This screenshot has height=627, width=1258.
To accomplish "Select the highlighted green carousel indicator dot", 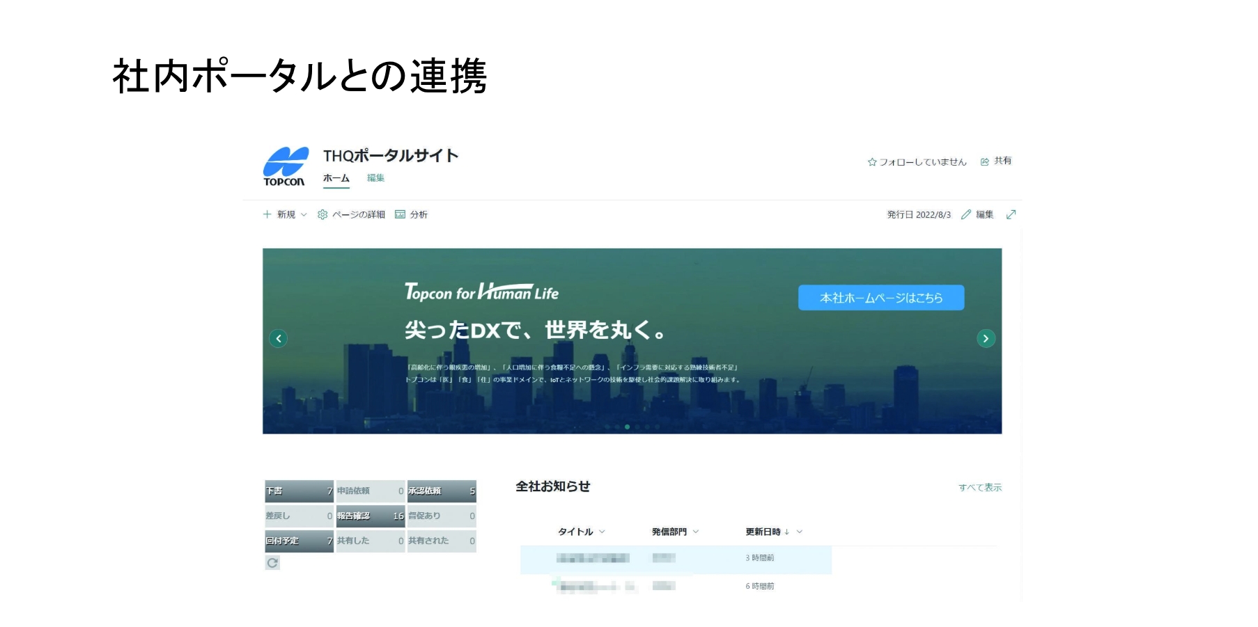I will (627, 427).
